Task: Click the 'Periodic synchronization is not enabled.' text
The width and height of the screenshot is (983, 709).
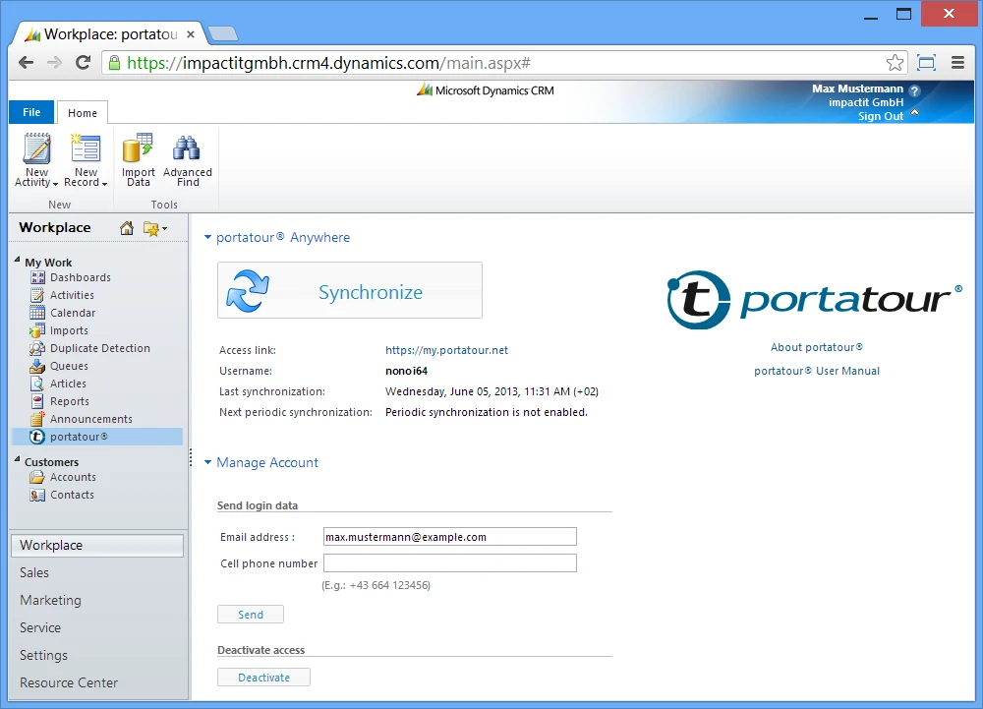Action: (486, 412)
